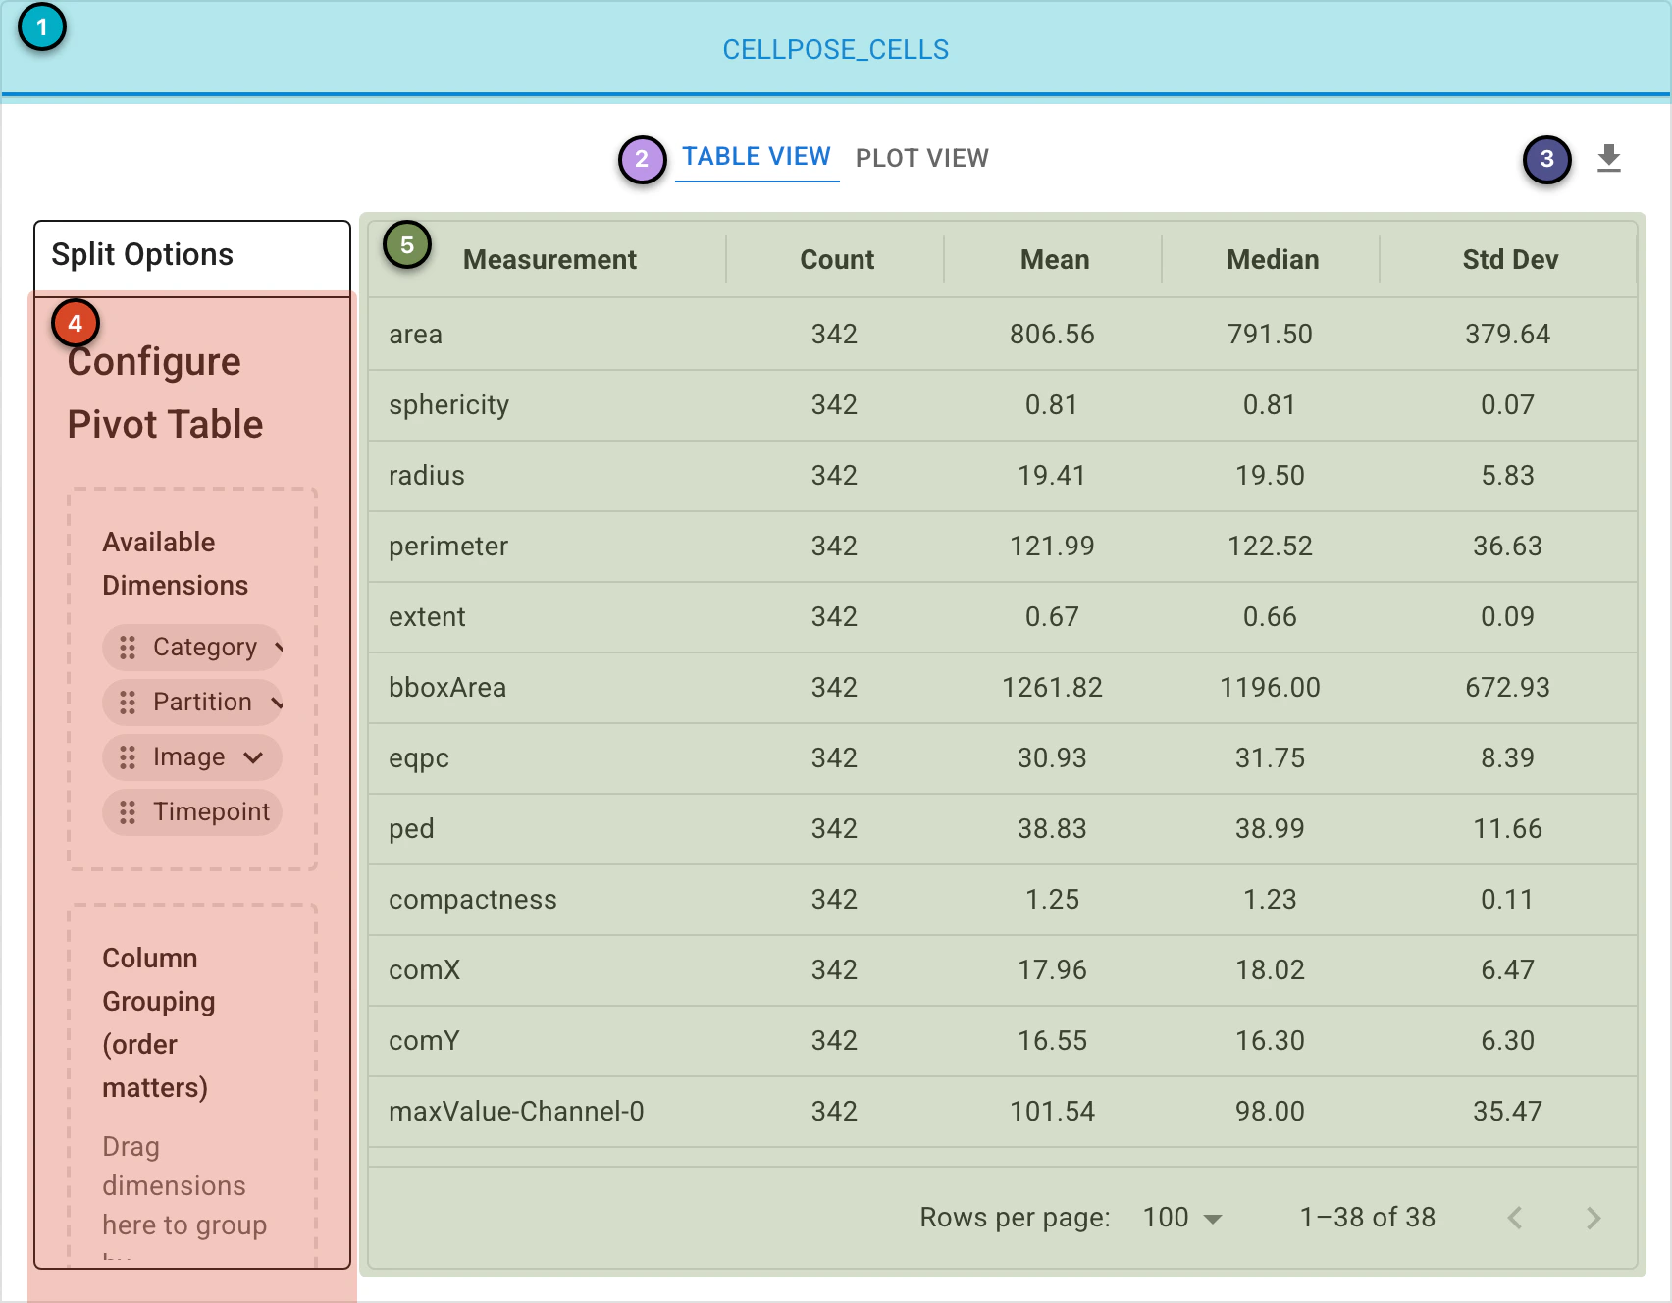Switch to Table View tab

[757, 157]
